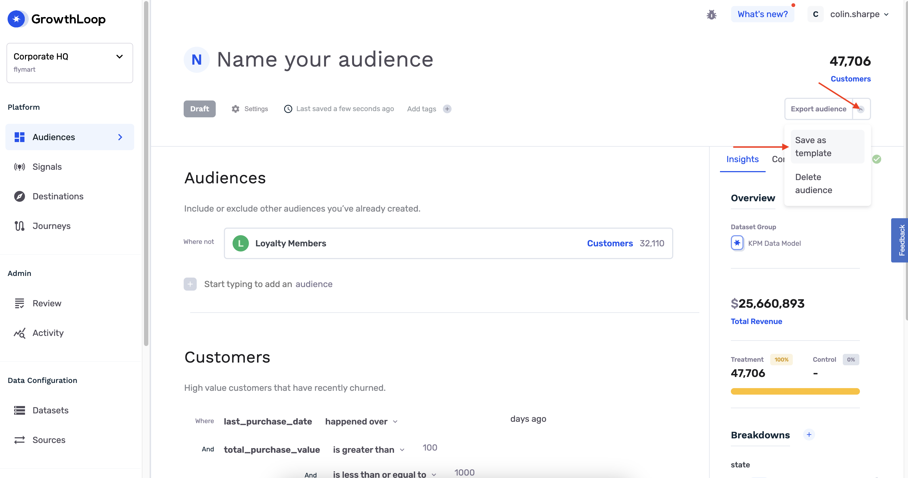Image resolution: width=908 pixels, height=478 pixels.
Task: Toggle the Export audience dropdown arrow
Action: coord(861,109)
